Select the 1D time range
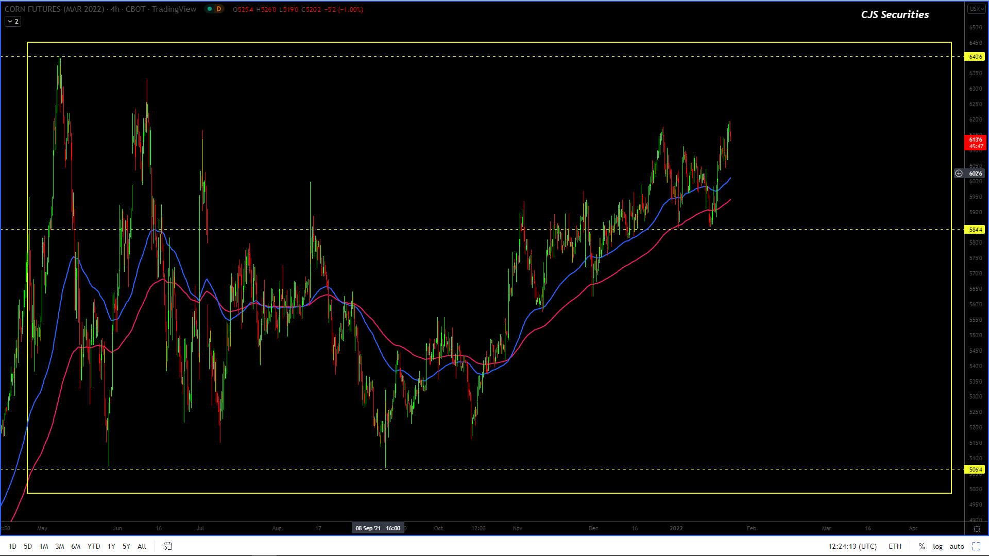 12,546
